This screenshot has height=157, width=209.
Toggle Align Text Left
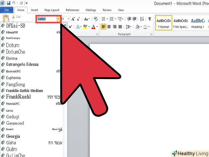click(103, 27)
